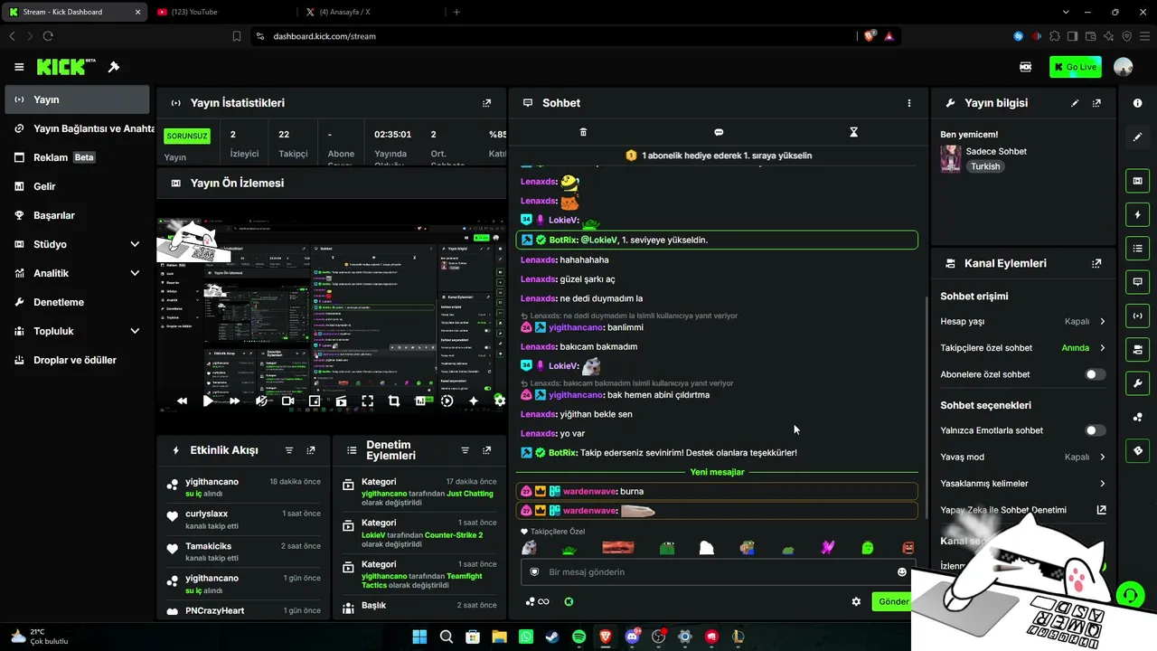Click the info icon in the right rail
1157x651 pixels.
(x=1137, y=103)
